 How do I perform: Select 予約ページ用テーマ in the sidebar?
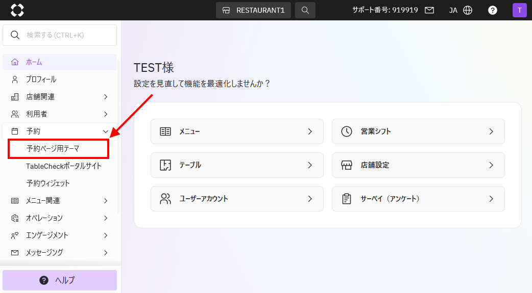point(53,149)
